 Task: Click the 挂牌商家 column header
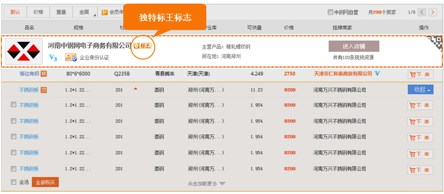(342, 28)
